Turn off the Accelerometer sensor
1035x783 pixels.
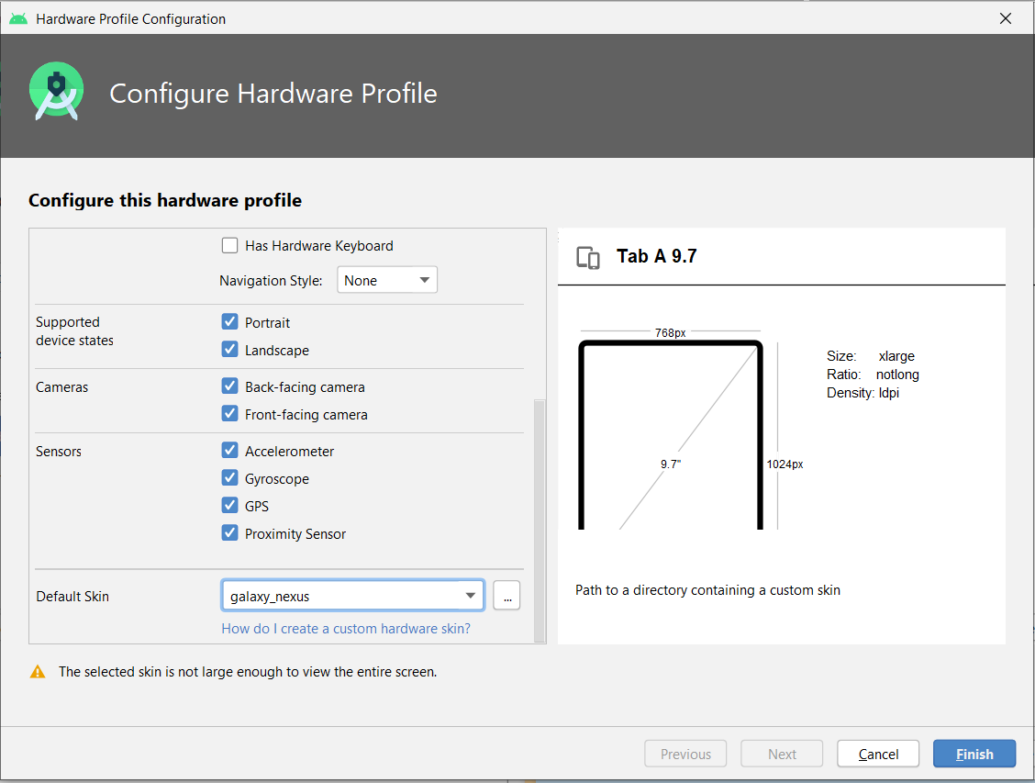pyautogui.click(x=229, y=451)
